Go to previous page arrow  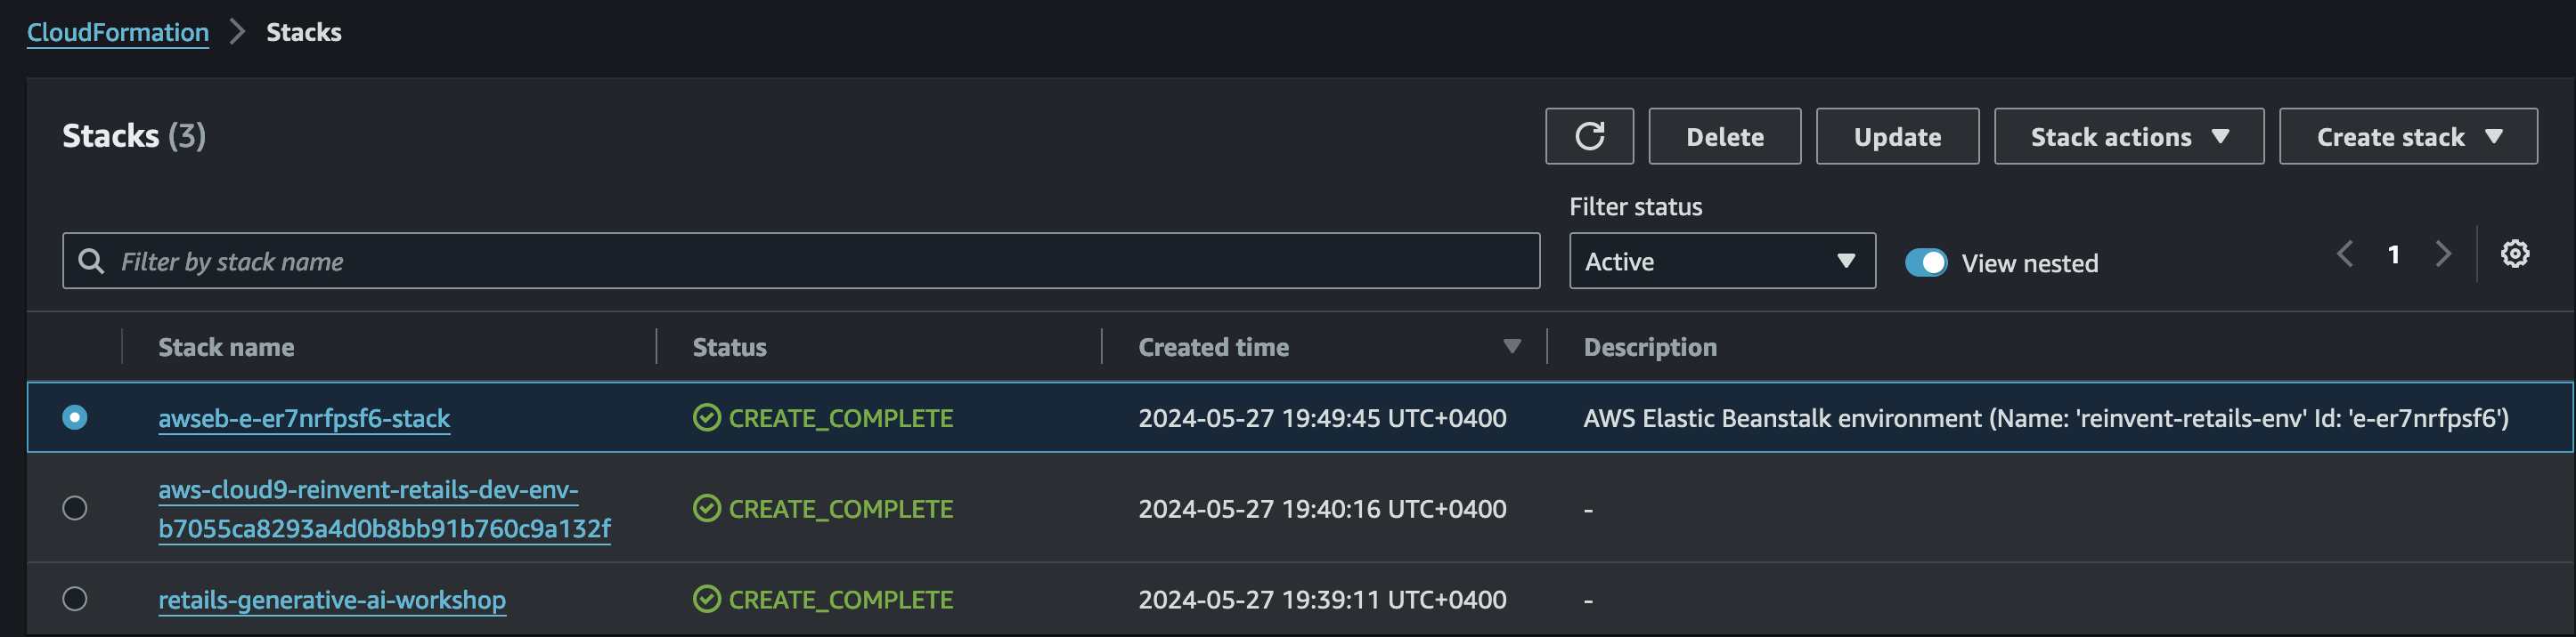(x=2344, y=254)
